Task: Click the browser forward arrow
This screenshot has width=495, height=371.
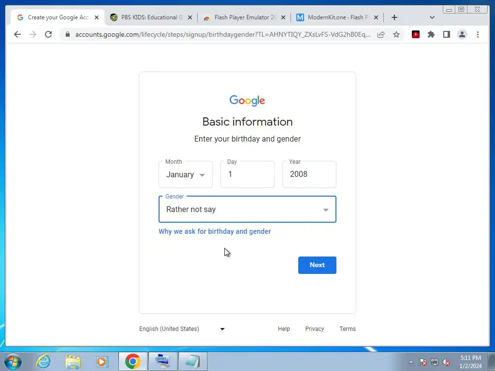Action: click(33, 34)
